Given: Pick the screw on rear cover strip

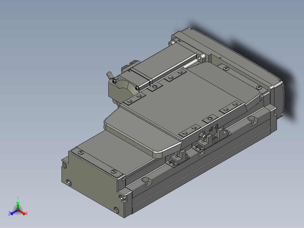Looking at the screenshot, I should pyautogui.click(x=226, y=69).
